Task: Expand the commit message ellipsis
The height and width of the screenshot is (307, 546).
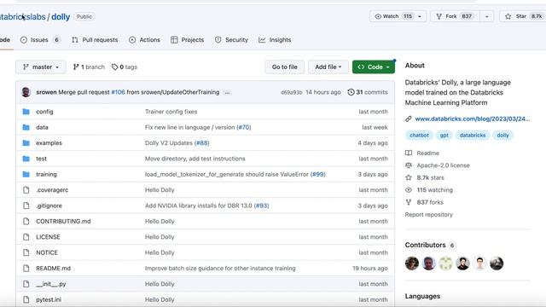Action: tap(227, 93)
